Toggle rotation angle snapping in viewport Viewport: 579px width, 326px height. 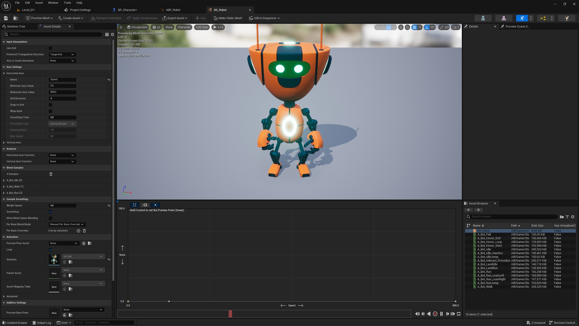pos(427,27)
